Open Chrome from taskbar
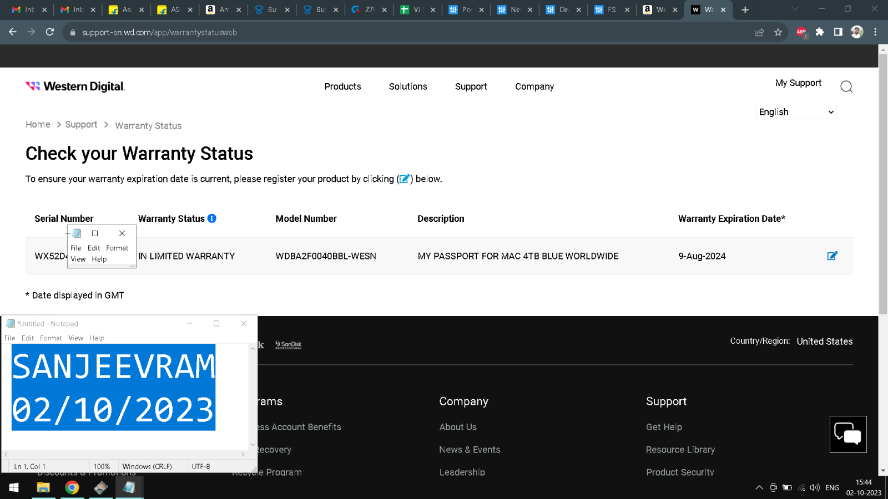Image resolution: width=888 pixels, height=499 pixels. click(x=72, y=487)
